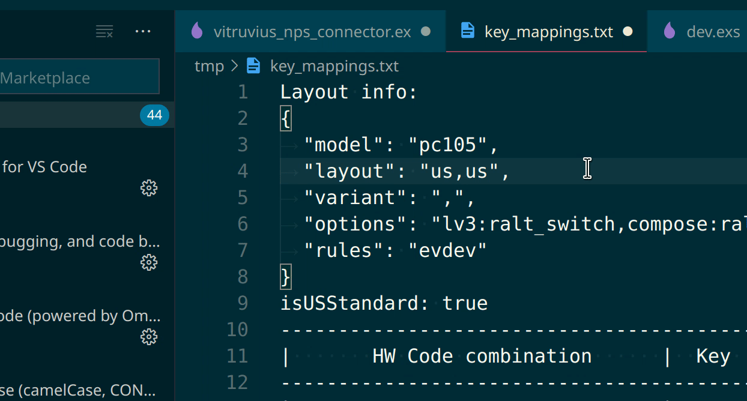The width and height of the screenshot is (747, 401).
Task: Click the drop icon on vitruvius_nps_connector.ex tab
Action: pyautogui.click(x=197, y=31)
